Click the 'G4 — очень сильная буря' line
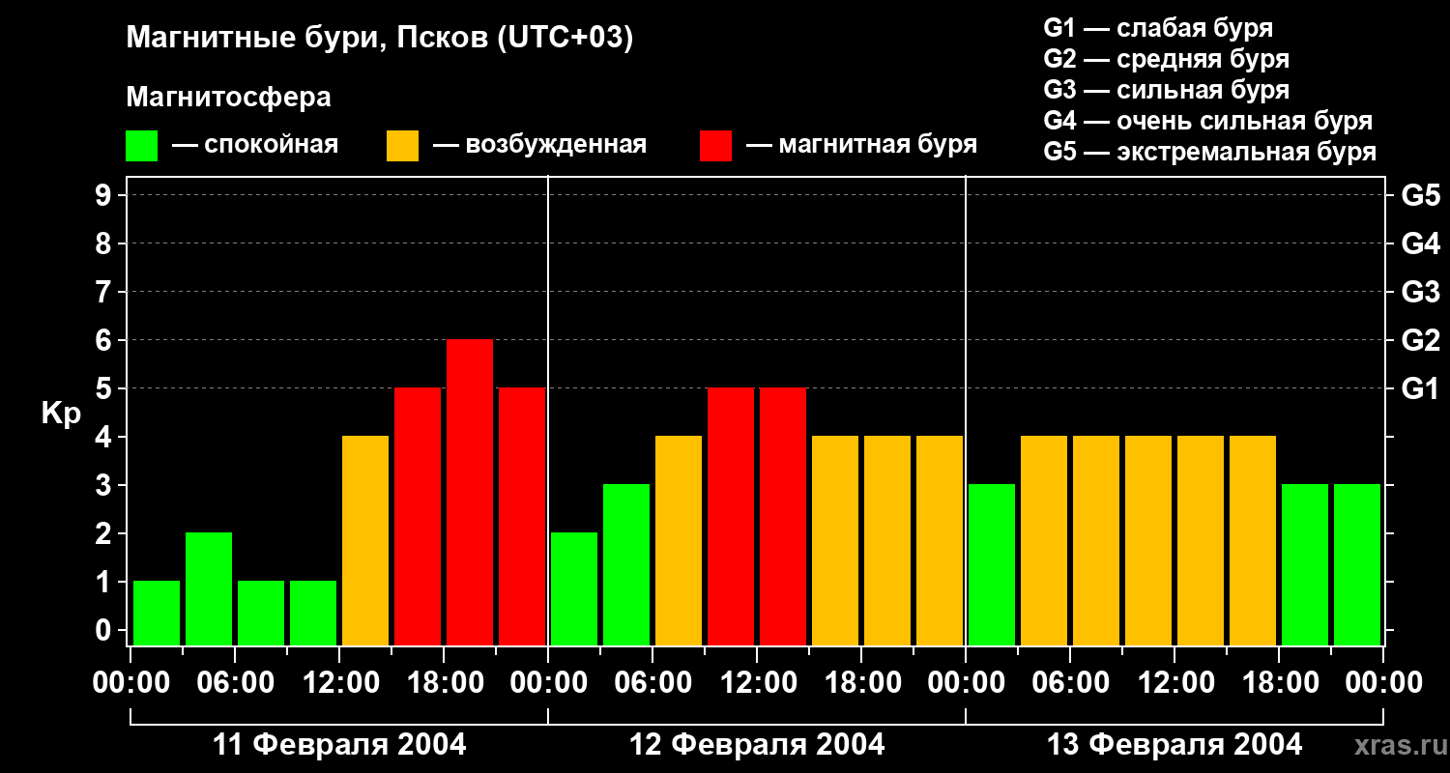Screen dimensions: 1450x773 pyautogui.click(x=1208, y=121)
